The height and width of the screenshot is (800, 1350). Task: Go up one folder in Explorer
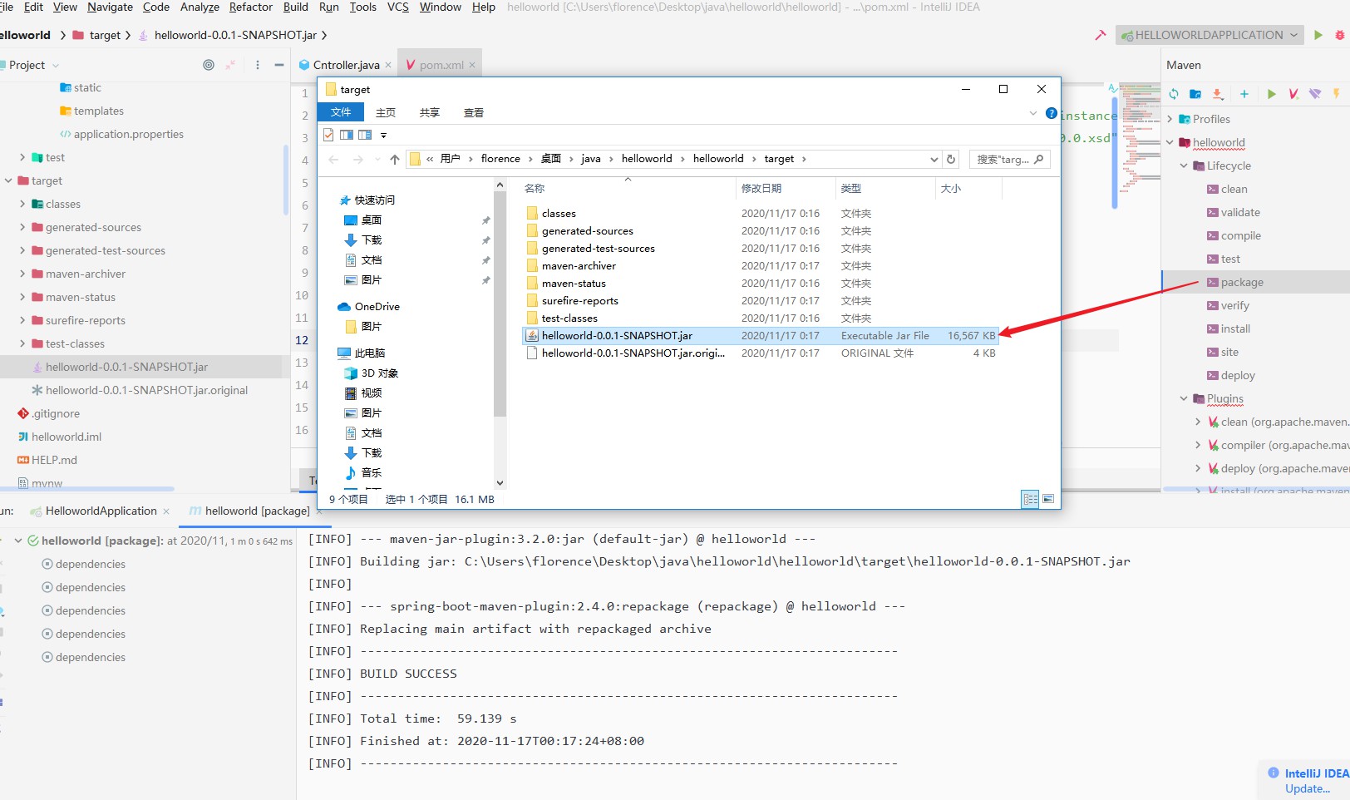click(395, 160)
